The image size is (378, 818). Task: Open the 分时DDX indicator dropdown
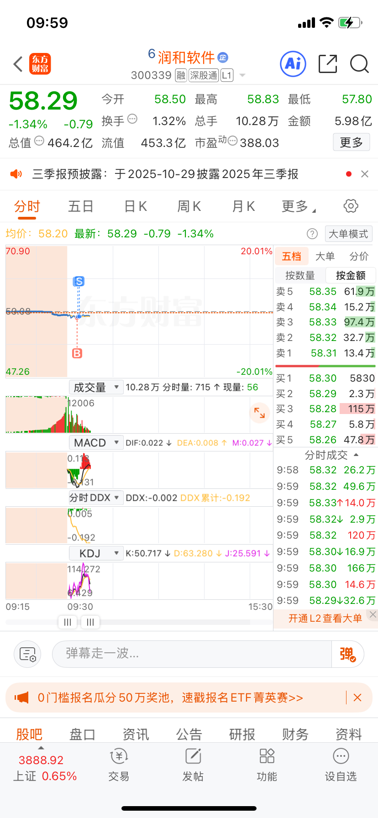96,498
